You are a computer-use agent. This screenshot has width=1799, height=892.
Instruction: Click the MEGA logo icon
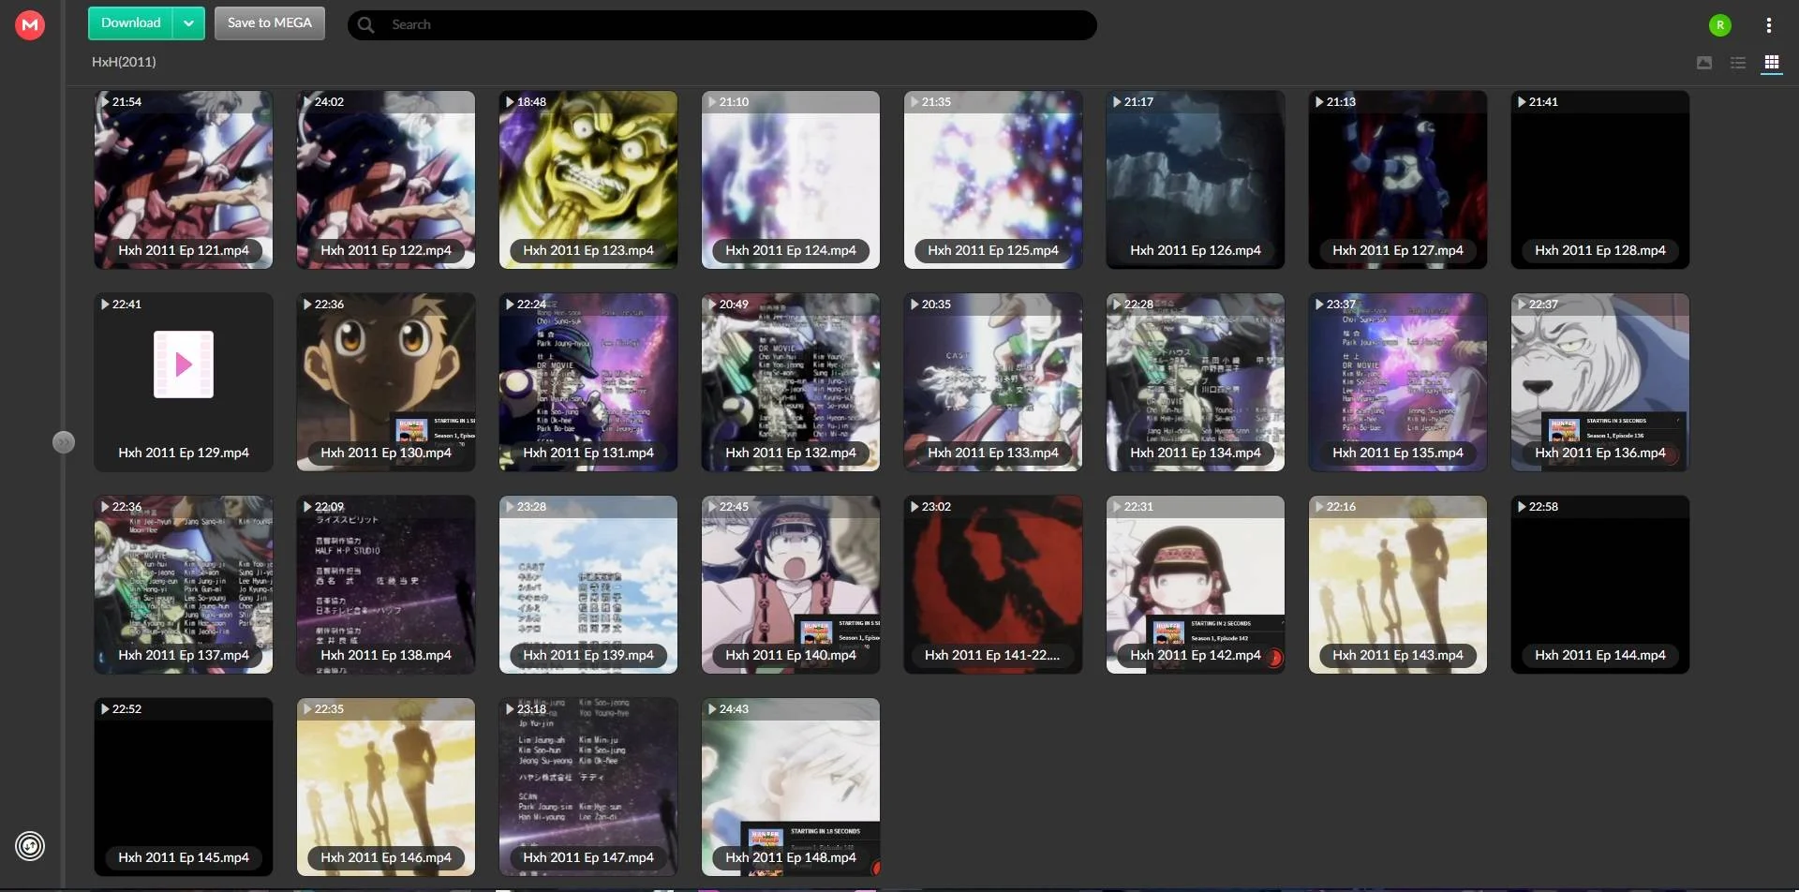click(30, 25)
